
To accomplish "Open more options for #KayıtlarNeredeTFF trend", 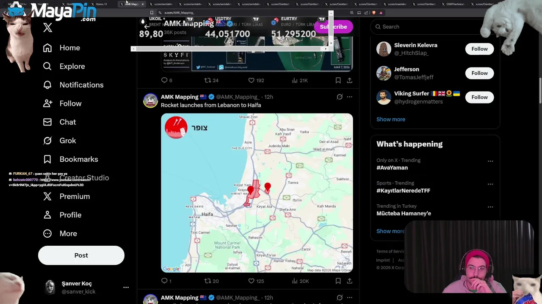I will tap(490, 184).
